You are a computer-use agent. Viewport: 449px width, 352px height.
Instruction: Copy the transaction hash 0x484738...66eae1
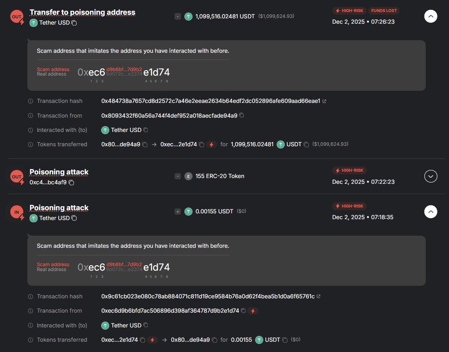point(210,101)
